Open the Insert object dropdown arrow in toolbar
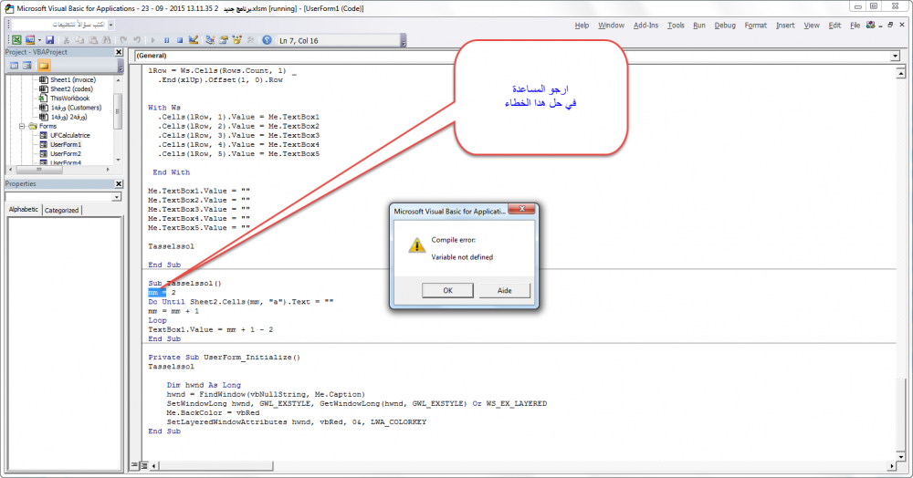The width and height of the screenshot is (913, 478). pos(39,40)
